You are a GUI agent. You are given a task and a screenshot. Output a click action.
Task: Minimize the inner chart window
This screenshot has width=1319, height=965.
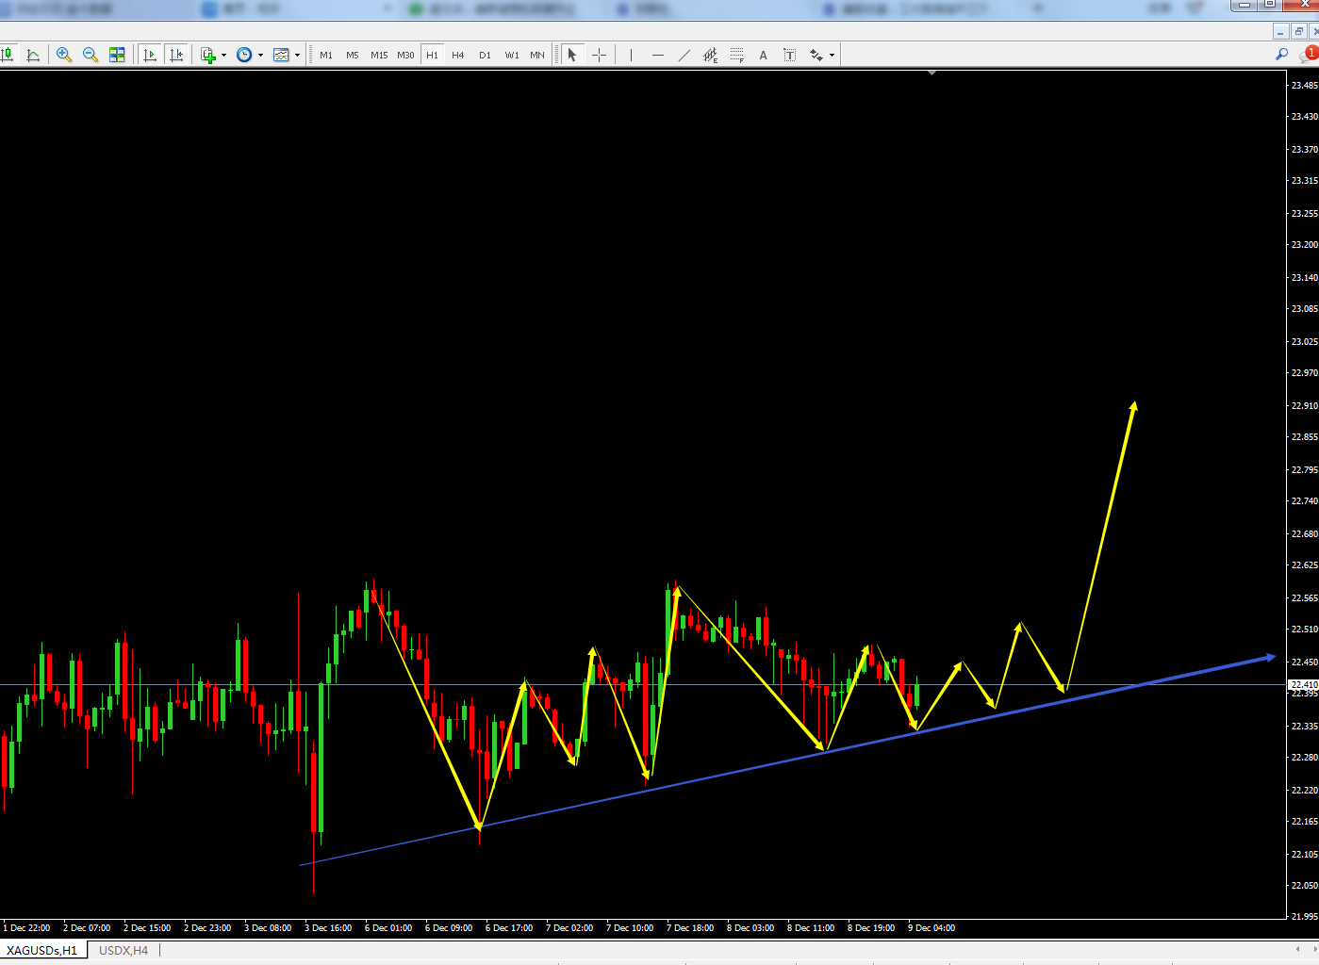tap(1281, 31)
